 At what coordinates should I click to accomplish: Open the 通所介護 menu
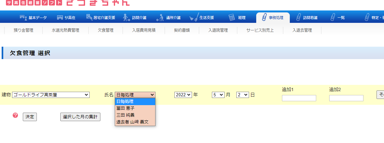click(169, 18)
